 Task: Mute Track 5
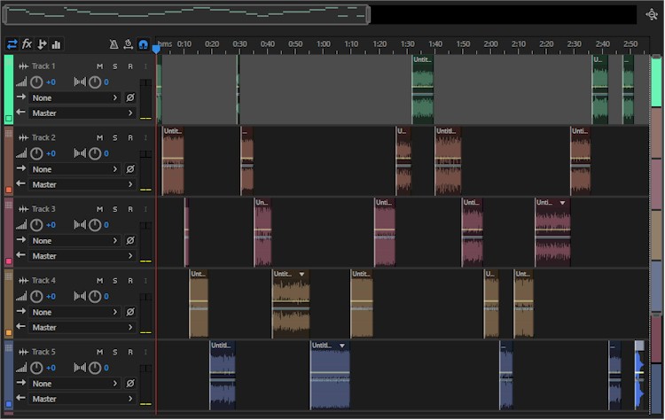tap(99, 352)
